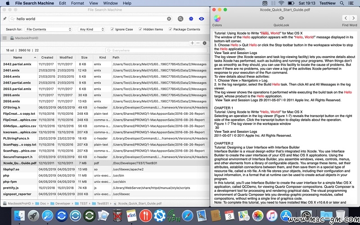Click TestB31 folder in path bar

coord(100,203)
